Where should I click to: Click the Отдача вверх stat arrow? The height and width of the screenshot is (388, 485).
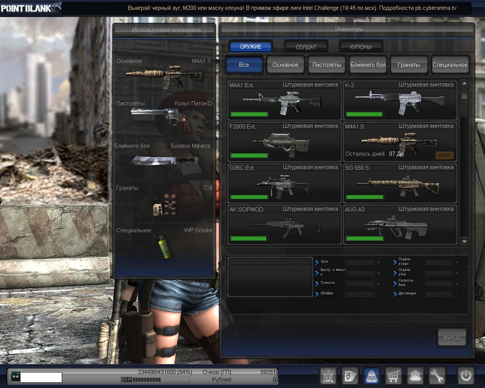(395, 262)
